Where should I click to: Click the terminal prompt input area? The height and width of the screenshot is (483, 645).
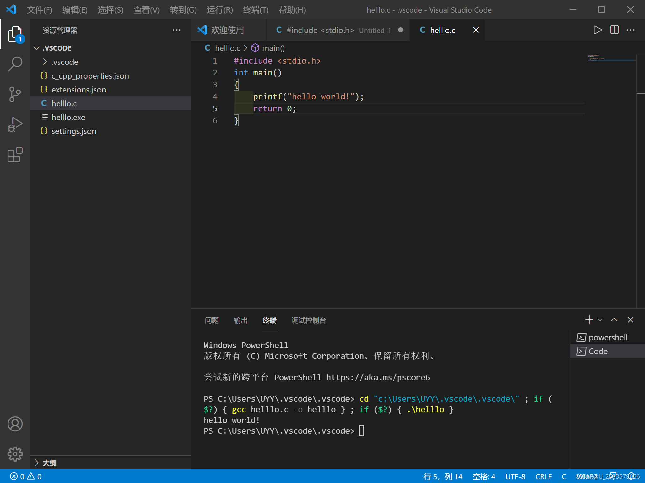tap(362, 430)
